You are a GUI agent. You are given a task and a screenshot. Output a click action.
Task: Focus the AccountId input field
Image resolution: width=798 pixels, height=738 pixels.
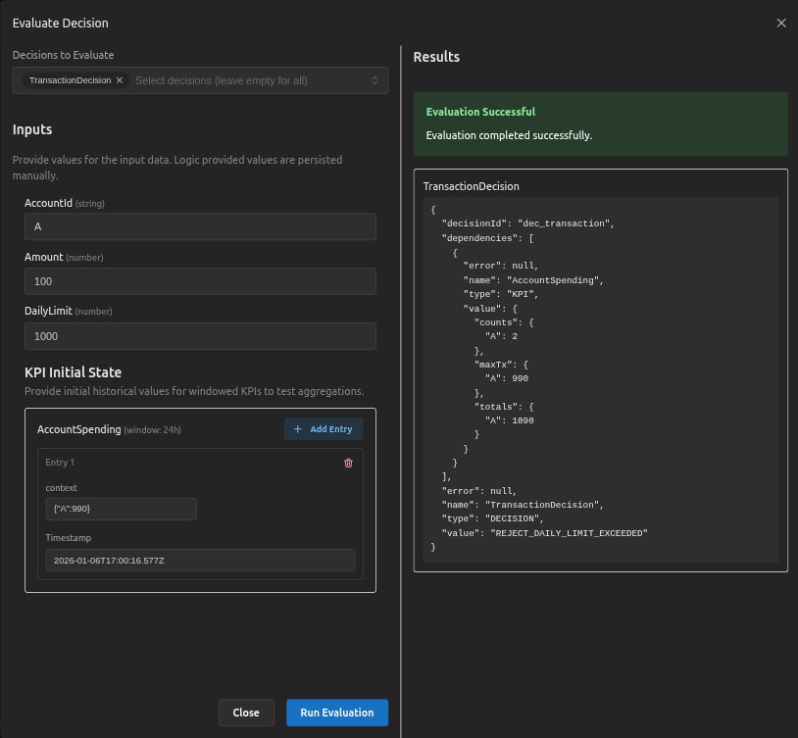pyautogui.click(x=200, y=226)
